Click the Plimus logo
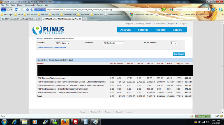Image resolution: width=224 pixels, height=125 pixels. (48, 30)
